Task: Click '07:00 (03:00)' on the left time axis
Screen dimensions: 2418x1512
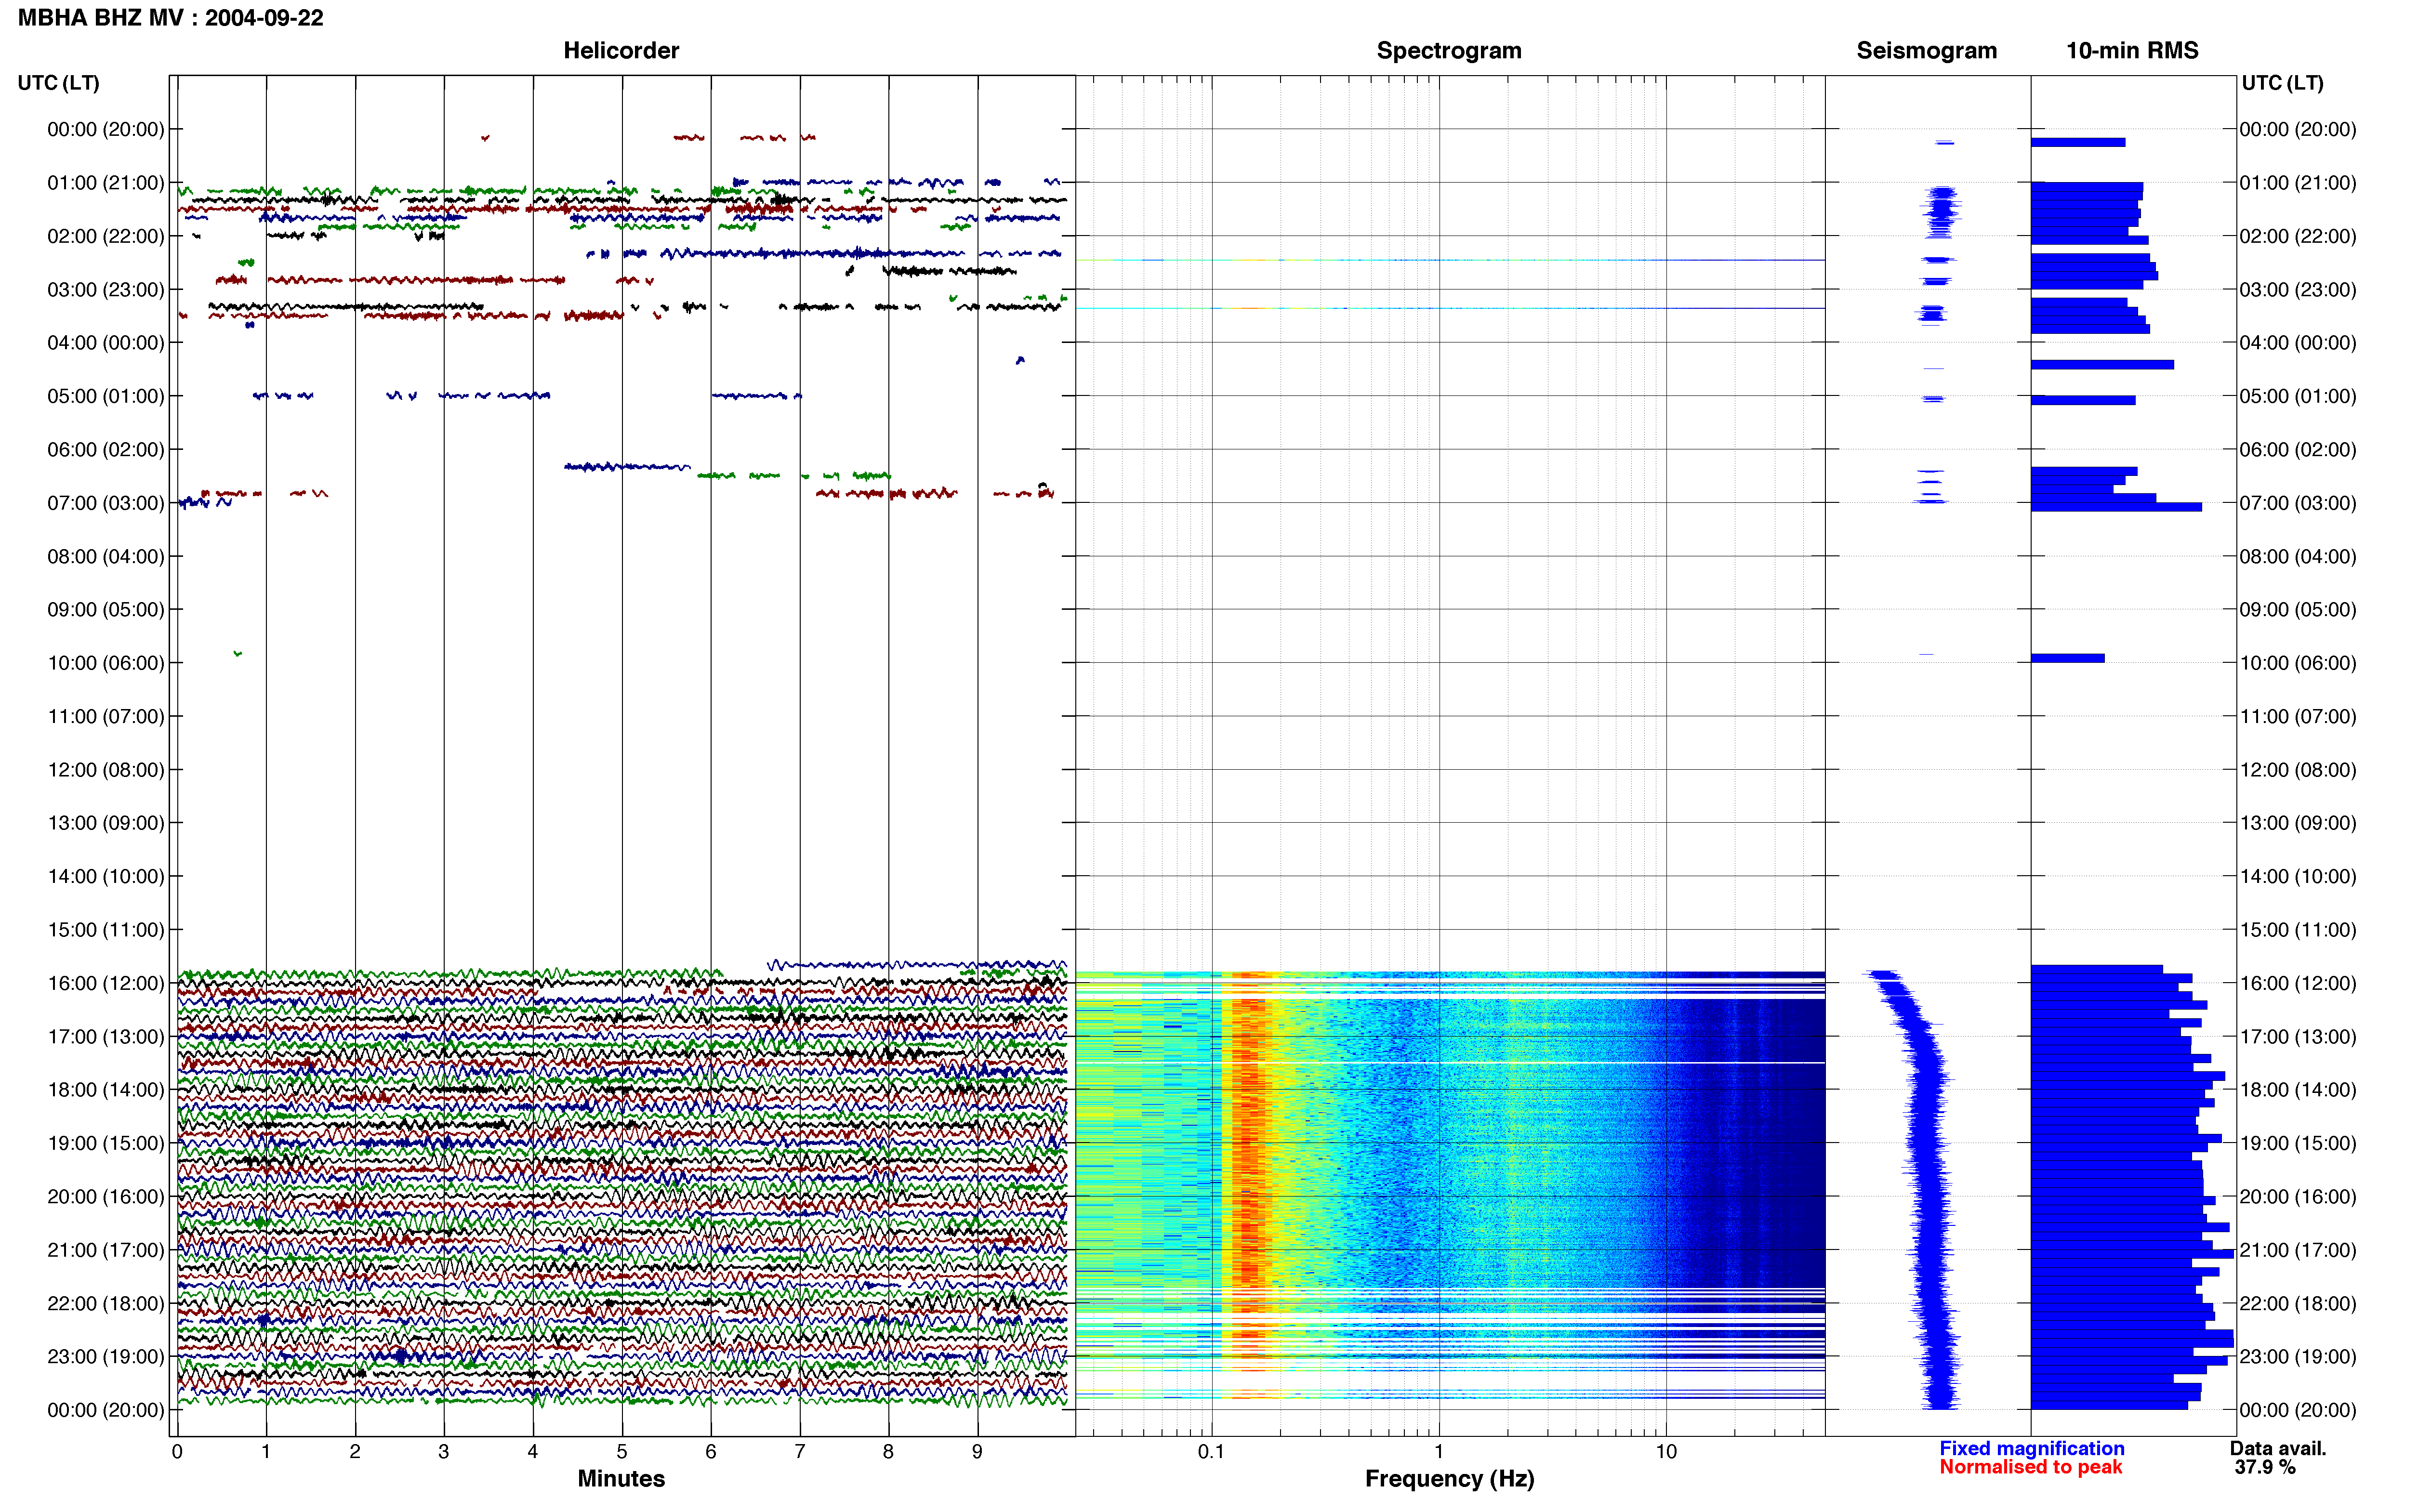Action: 106,503
